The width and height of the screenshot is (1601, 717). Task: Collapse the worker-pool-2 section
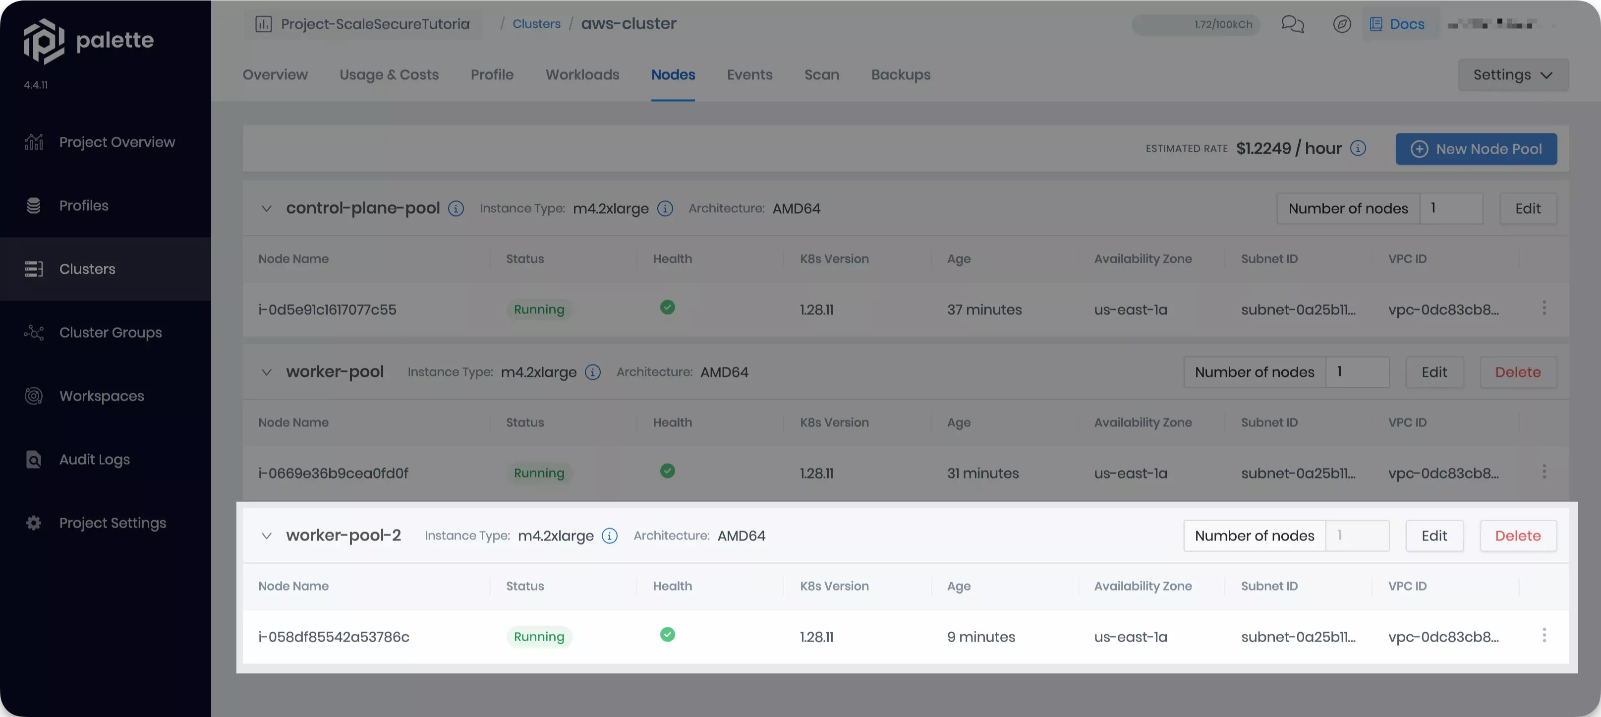click(x=266, y=536)
